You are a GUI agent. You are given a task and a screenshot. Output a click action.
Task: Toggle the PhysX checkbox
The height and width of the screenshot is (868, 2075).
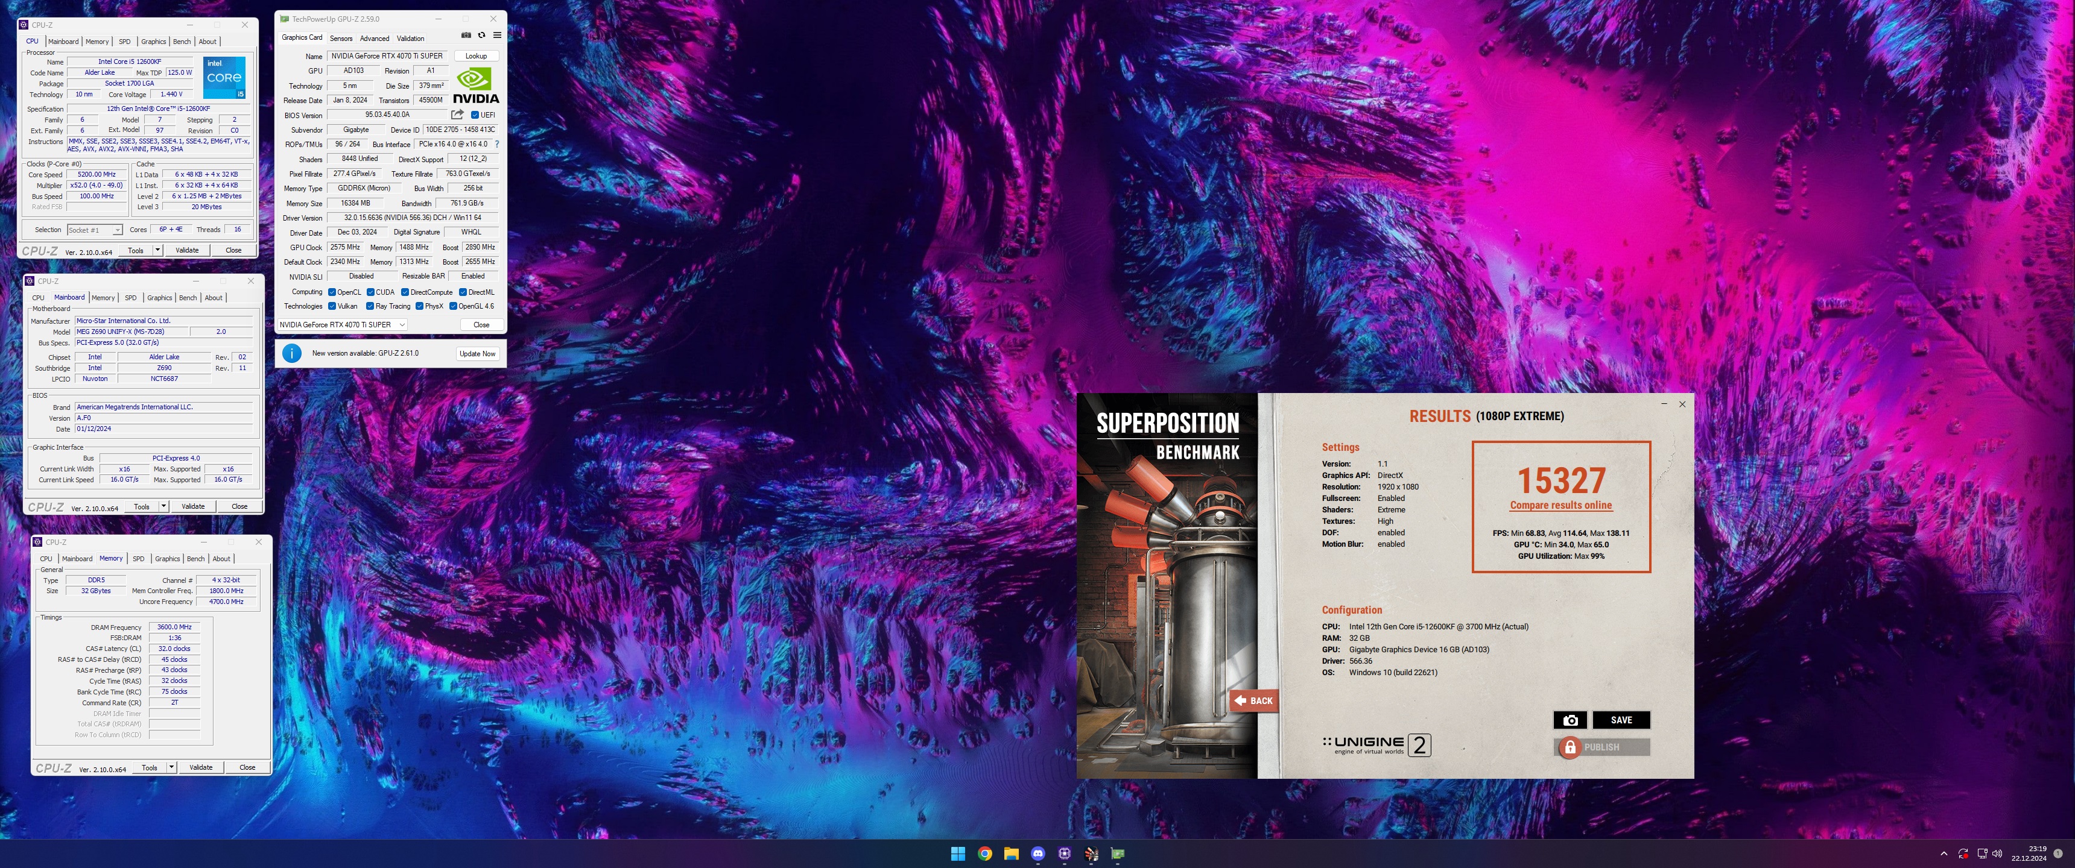420,306
